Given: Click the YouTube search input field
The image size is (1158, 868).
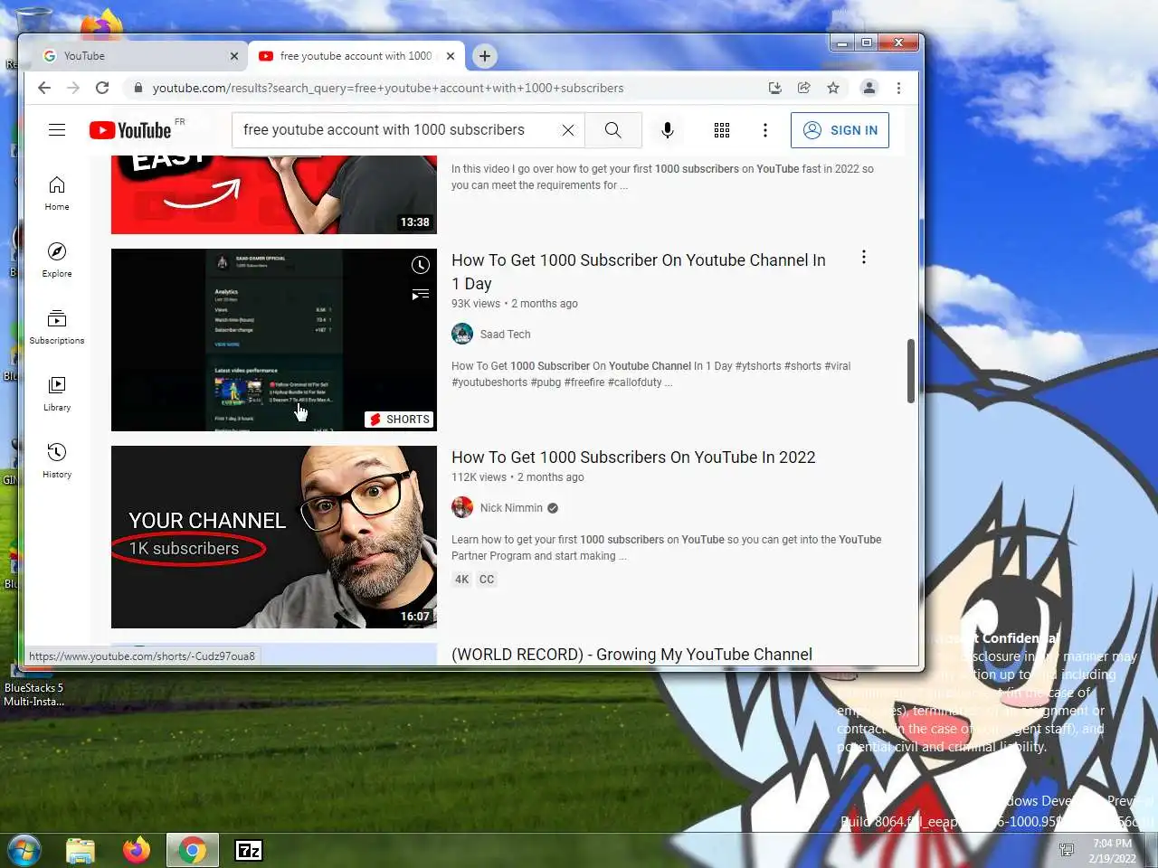Looking at the screenshot, I should point(396,130).
